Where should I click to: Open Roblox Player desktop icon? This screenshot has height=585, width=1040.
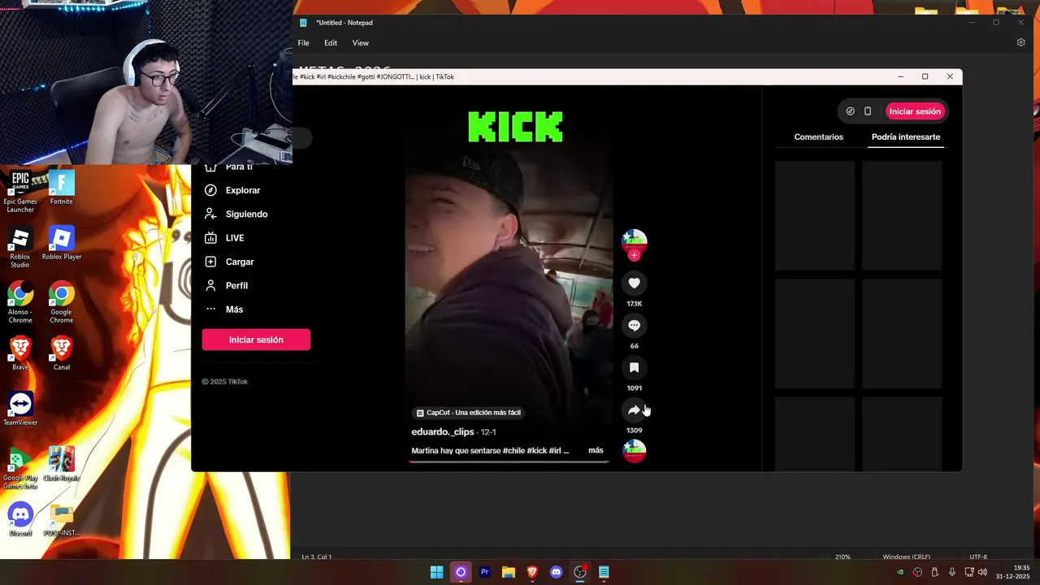pos(62,244)
